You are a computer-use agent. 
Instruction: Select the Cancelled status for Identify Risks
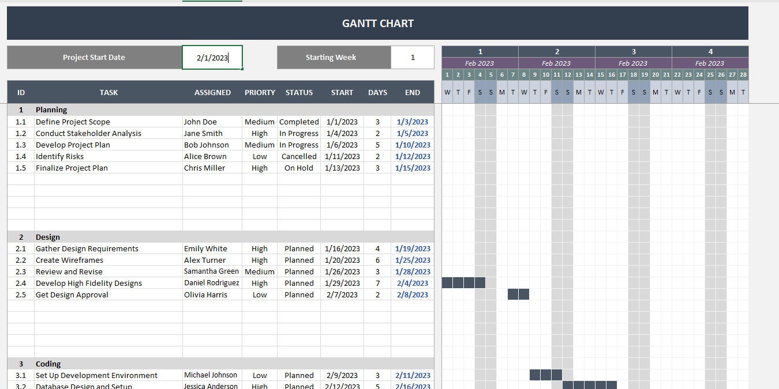click(x=298, y=156)
